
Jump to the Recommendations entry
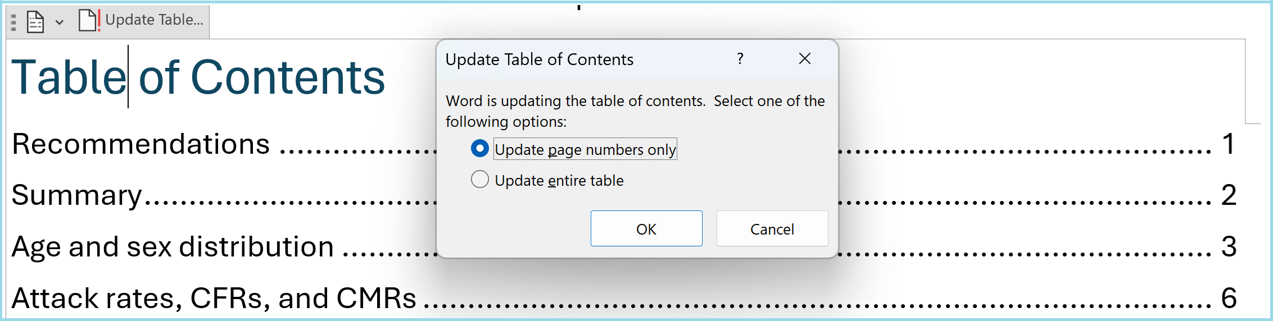141,144
